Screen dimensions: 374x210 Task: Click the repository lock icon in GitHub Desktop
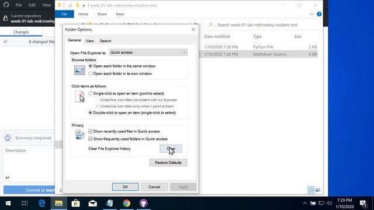coord(5,18)
